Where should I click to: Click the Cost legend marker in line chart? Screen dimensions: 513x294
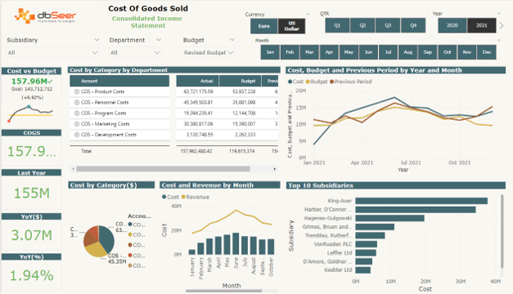point(290,82)
